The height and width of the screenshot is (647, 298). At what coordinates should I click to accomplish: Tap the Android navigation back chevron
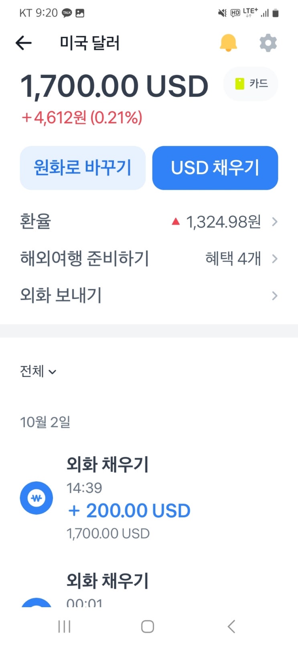231,626
